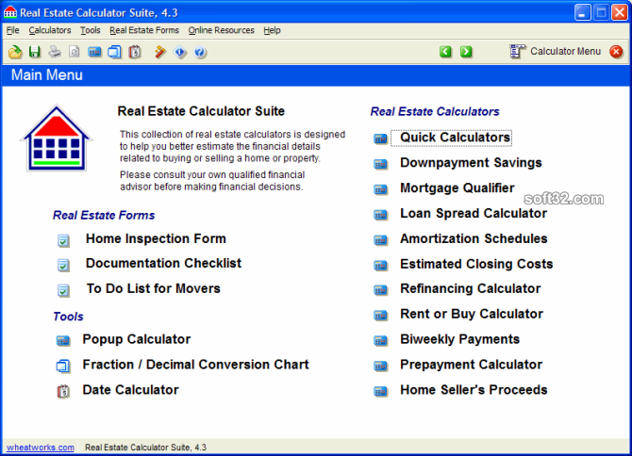Click icon beside Fraction / Decimal Conversion Chart

(63, 366)
